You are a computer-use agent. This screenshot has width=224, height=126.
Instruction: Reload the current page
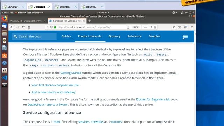(23, 27)
